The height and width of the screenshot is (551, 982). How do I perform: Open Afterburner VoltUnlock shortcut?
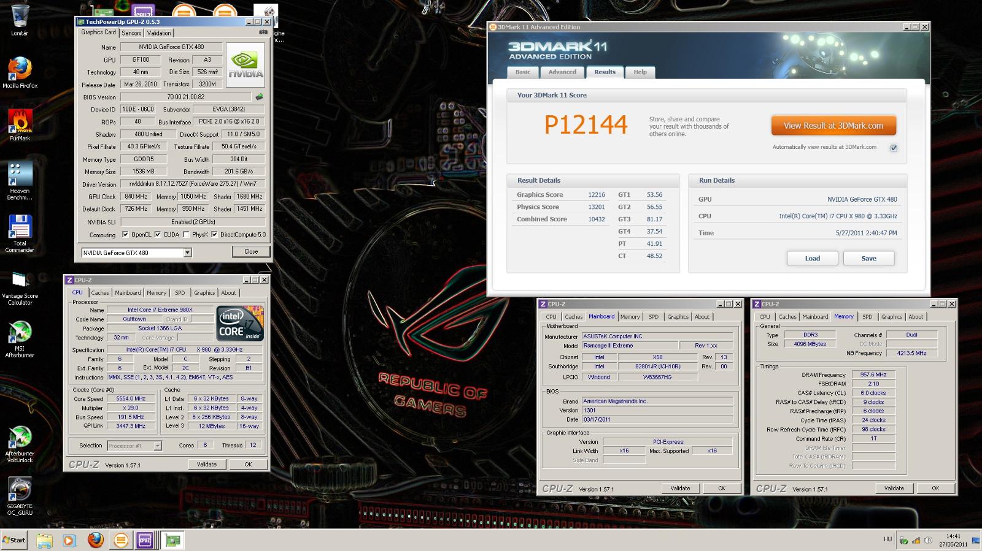coord(20,444)
